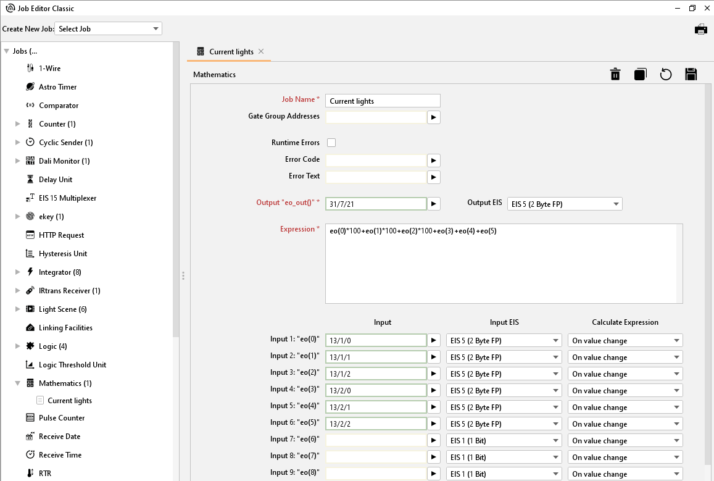Toggle the Runtime Errors checkbox
Image resolution: width=714 pixels, height=481 pixels.
[331, 143]
